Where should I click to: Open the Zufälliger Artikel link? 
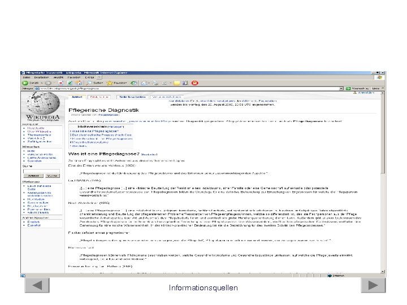40,142
